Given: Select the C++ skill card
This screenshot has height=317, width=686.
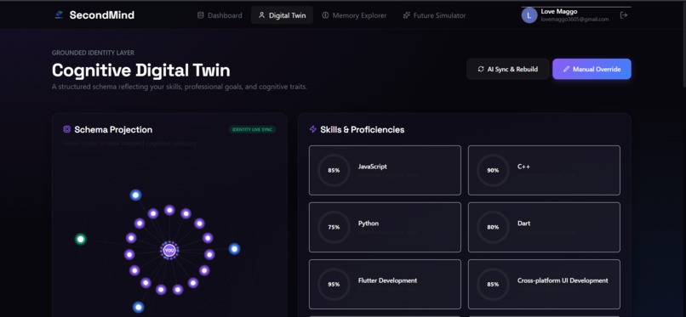Looking at the screenshot, I should point(544,170).
